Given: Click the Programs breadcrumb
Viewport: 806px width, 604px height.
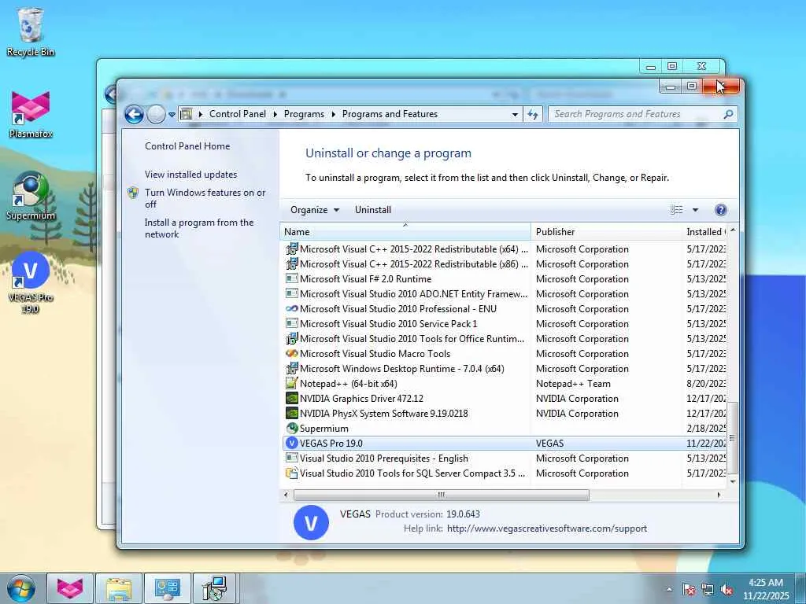Looking at the screenshot, I should point(304,114).
